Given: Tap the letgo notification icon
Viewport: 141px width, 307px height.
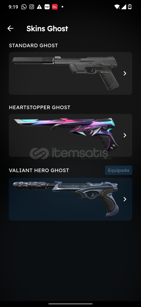Looking at the screenshot, I should click(47, 7).
